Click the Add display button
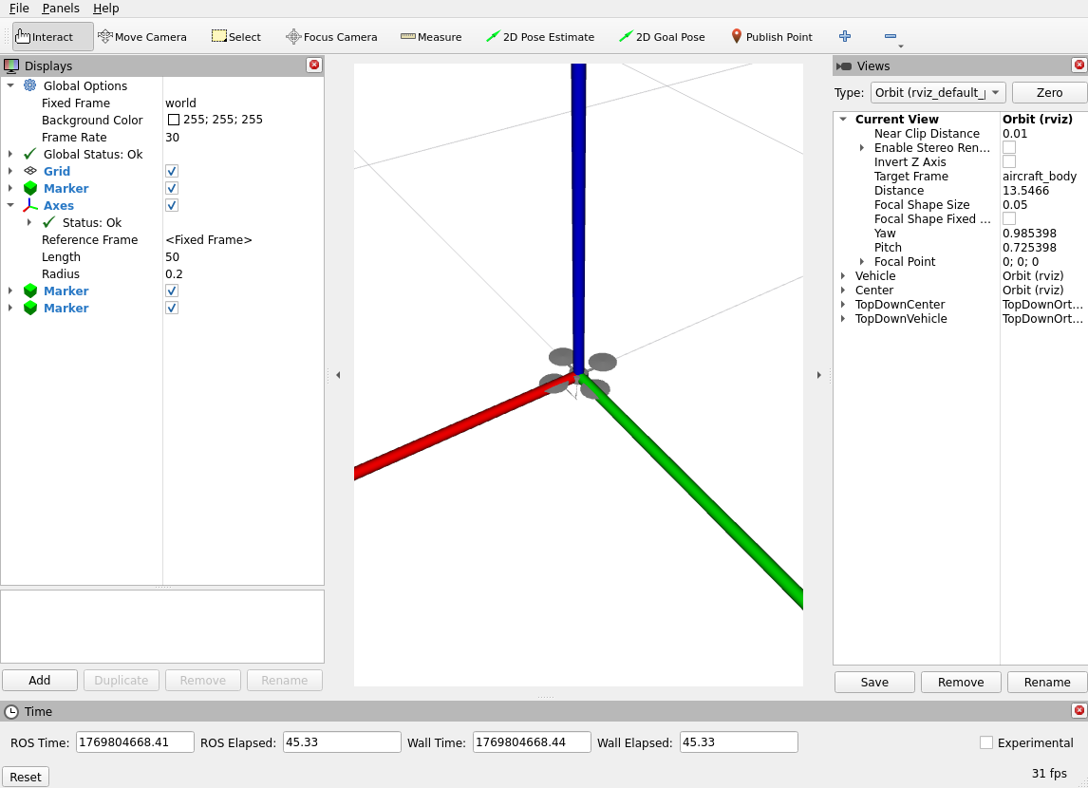Image resolution: width=1088 pixels, height=788 pixels. click(x=40, y=680)
